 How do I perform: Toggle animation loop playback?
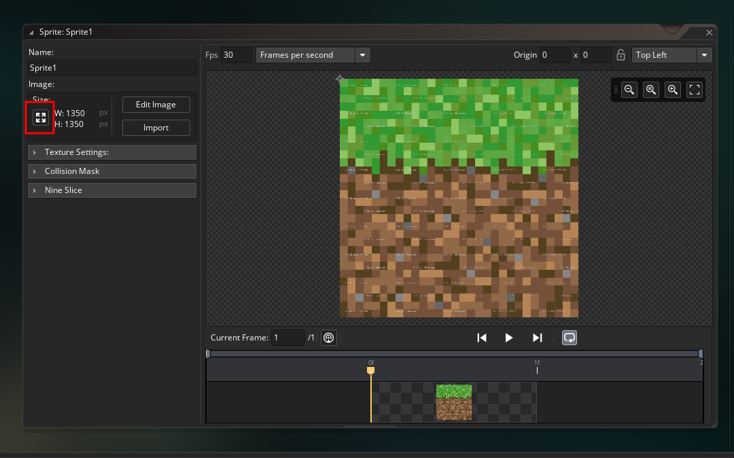pyautogui.click(x=570, y=338)
